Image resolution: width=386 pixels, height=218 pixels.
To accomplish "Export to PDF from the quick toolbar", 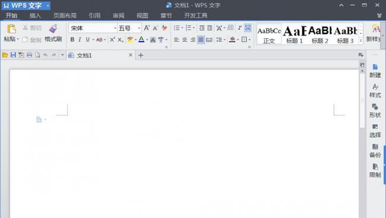I will pos(21,55).
